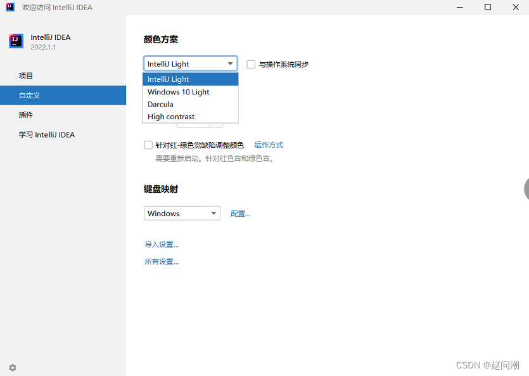Select Darcula from the theme list
The height and width of the screenshot is (376, 529).
pos(160,104)
